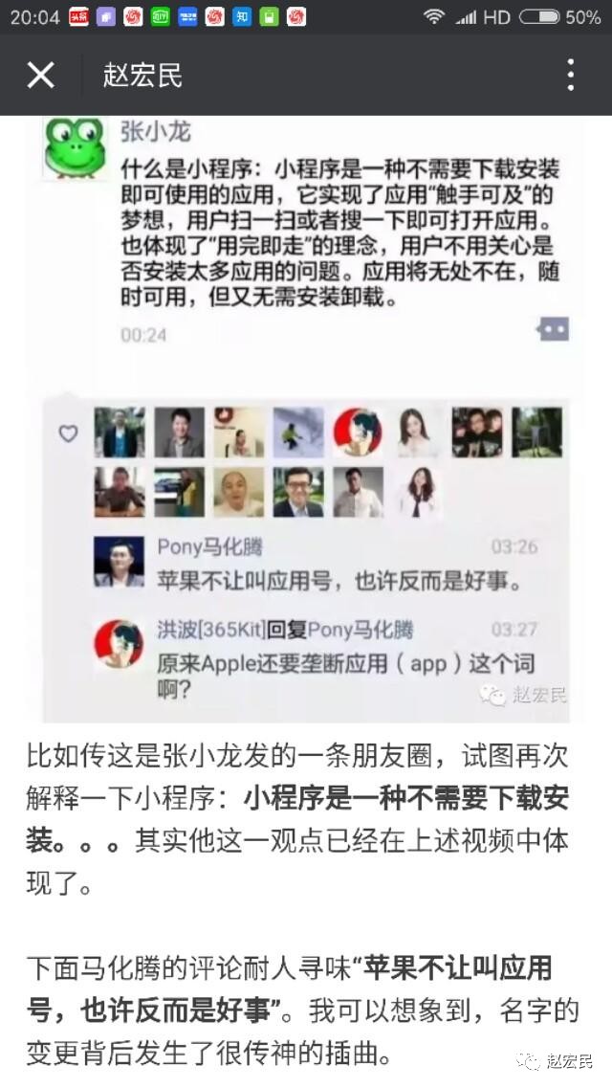Viewport: 612px width, 1088px height.
Task: Open the three-dot more options menu
Action: [x=571, y=75]
